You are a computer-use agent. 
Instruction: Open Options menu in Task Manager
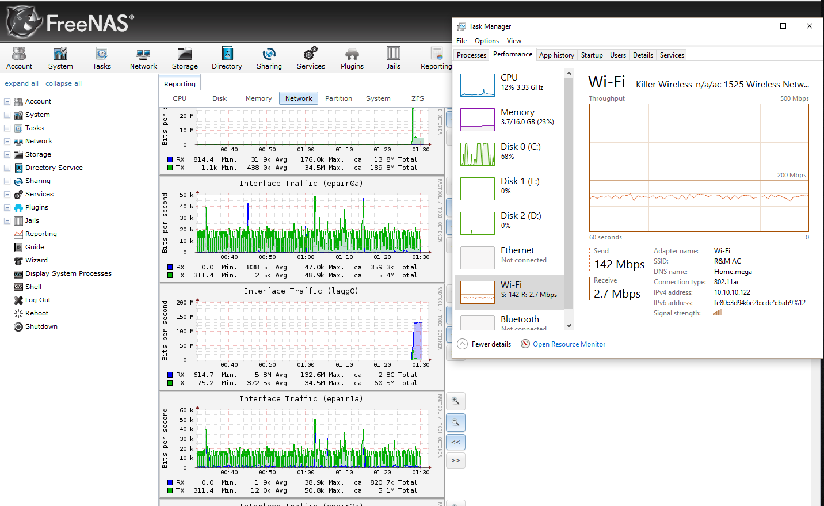(487, 41)
